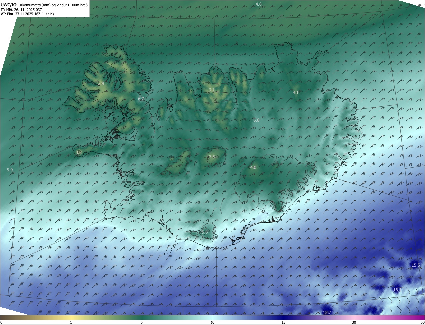This screenshot has height=325, width=425.
Task: Click the 4.8 value label on the map
Action: pos(258,4)
